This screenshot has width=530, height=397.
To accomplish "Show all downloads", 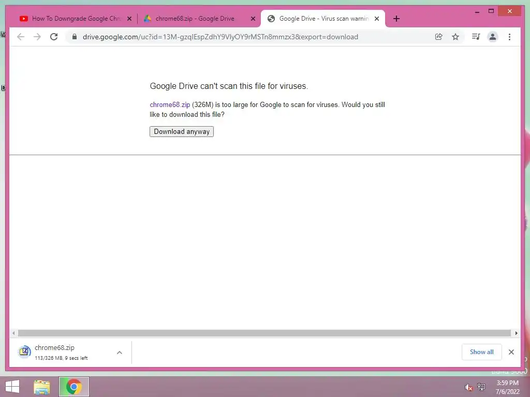I will (482, 352).
